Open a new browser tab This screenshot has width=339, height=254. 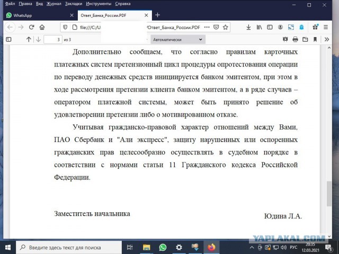click(158, 15)
